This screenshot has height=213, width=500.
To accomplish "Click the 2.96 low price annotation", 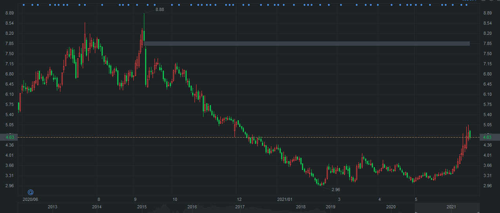I will coord(336,190).
